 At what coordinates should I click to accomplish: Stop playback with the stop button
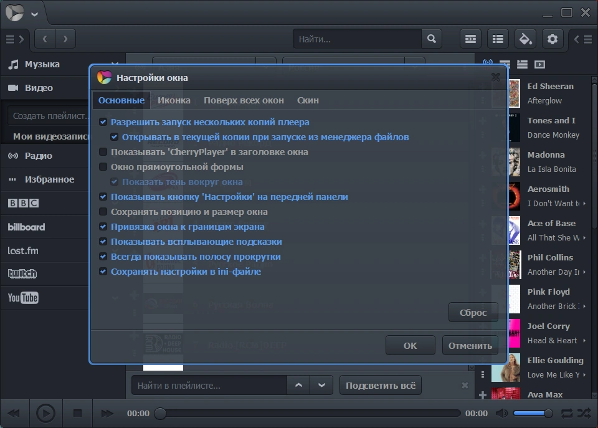[x=77, y=414]
